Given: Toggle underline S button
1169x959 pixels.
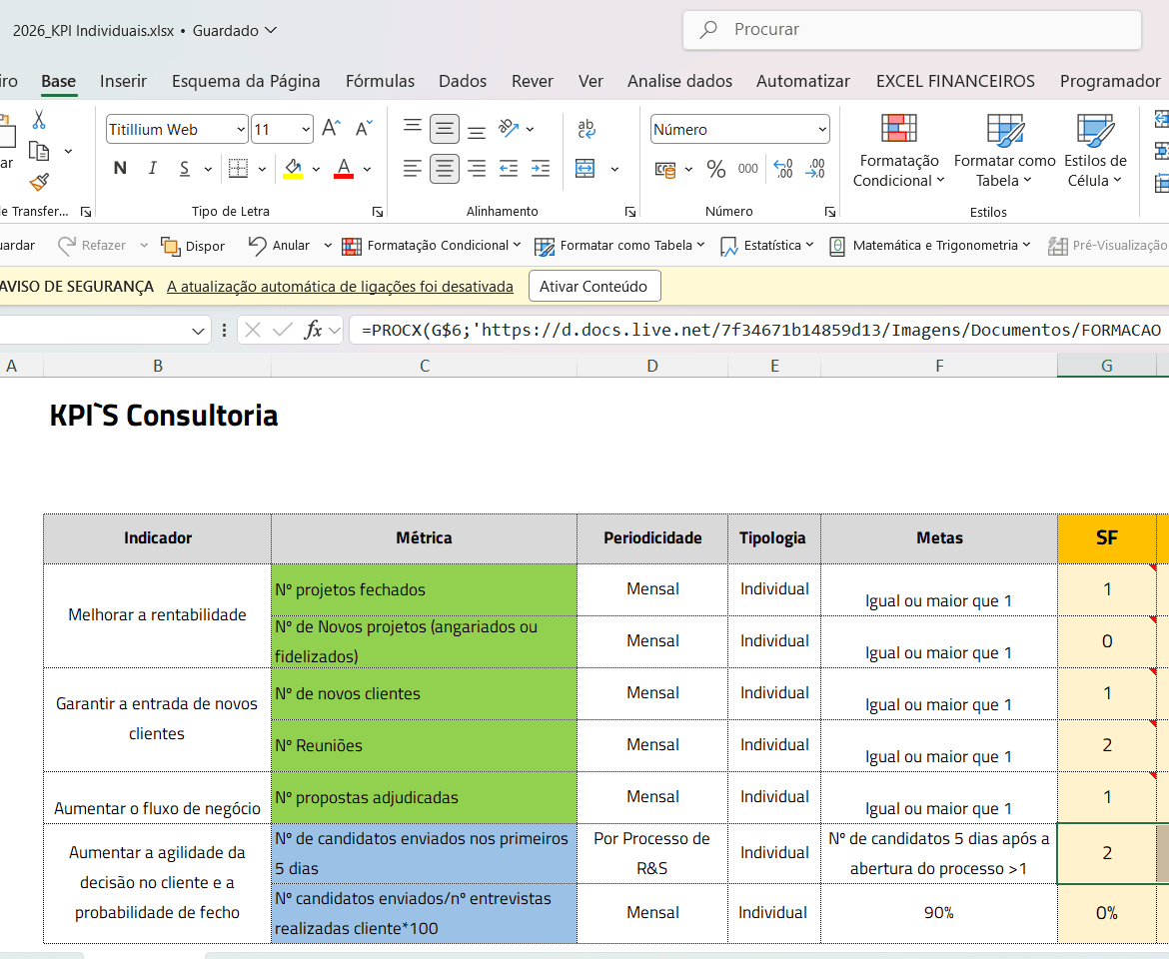Looking at the screenshot, I should tap(184, 169).
